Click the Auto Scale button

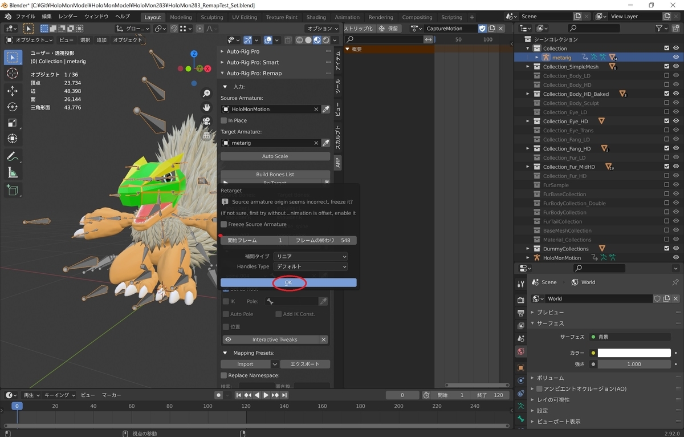275,156
